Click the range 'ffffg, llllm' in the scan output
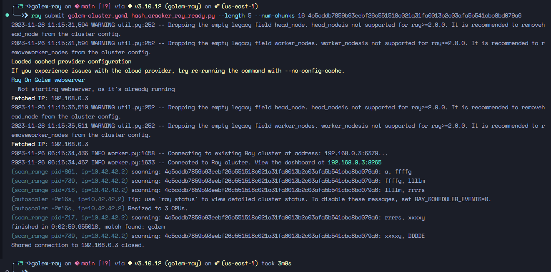This screenshot has width=551, height=272. point(405,181)
